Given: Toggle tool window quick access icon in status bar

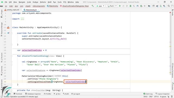Looking at the screenshot, I should 2,97.
